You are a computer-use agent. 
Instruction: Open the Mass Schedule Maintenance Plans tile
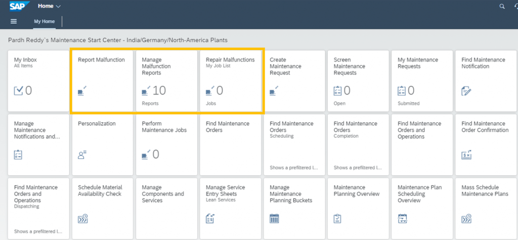[486, 208]
